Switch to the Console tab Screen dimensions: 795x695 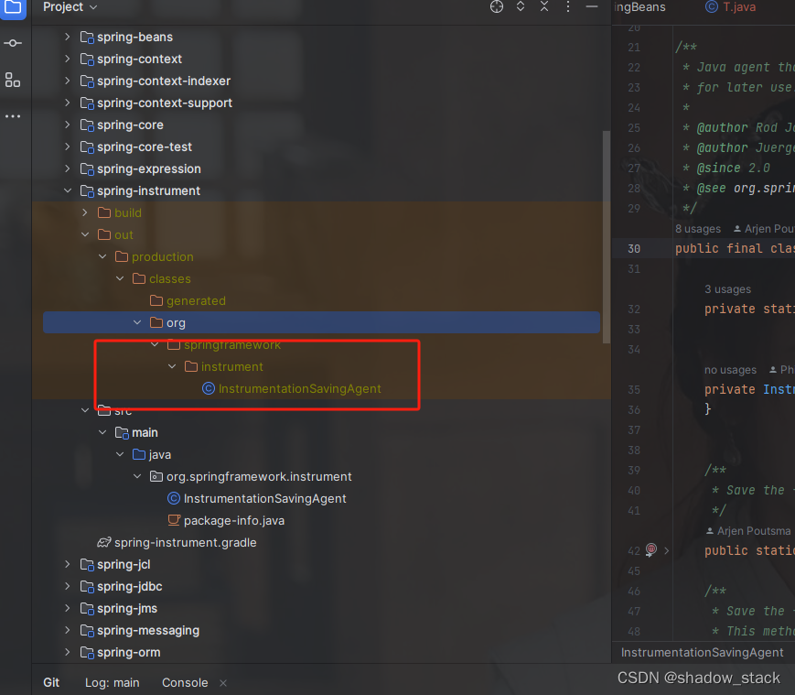point(185,683)
